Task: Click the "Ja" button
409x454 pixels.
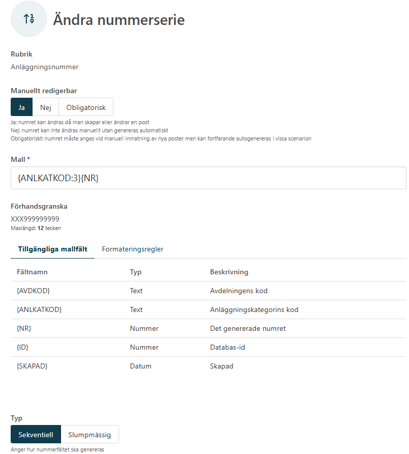Action: (21, 107)
